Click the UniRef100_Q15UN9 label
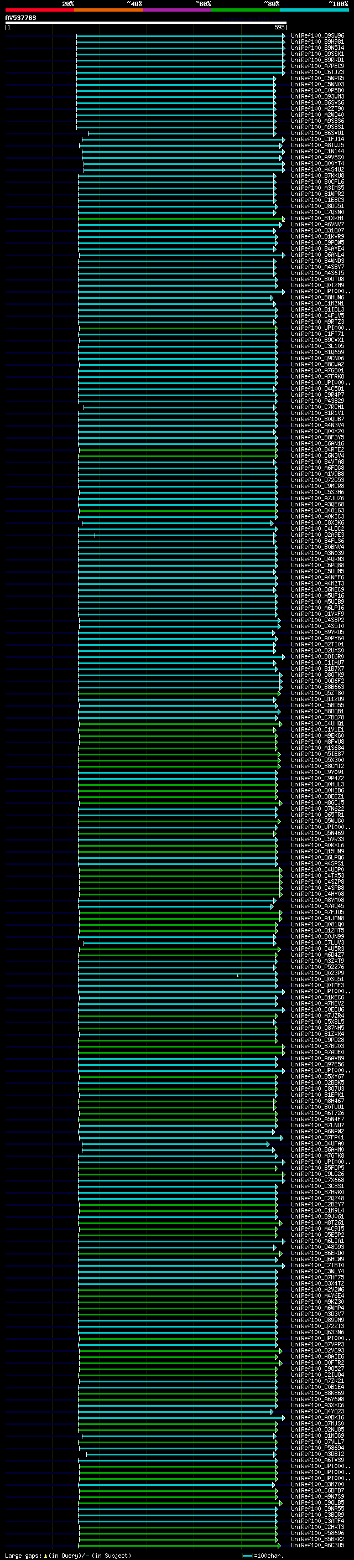The width and height of the screenshot is (354, 1560). coord(317,852)
